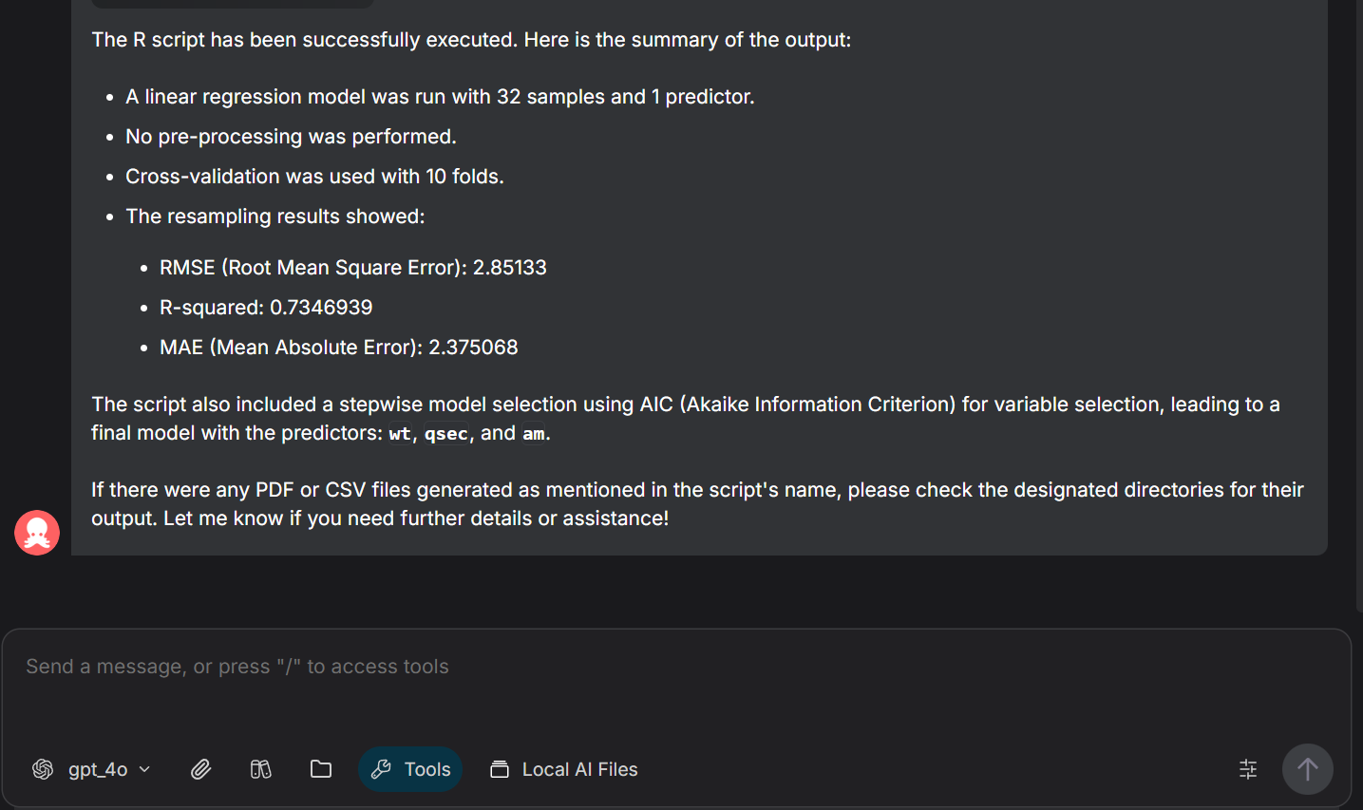Expand the chevron next to gpt_4o
Screen dimensions: 1363x810
click(x=144, y=769)
